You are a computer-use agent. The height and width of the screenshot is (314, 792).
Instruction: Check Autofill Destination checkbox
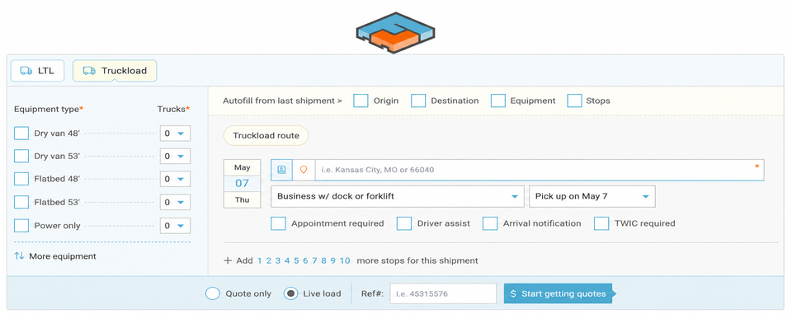(418, 101)
